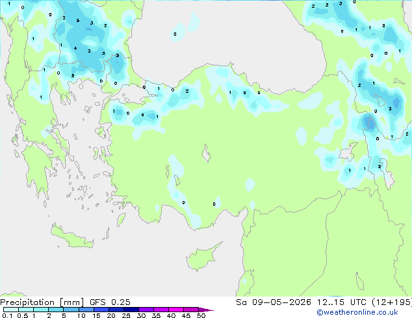Pick the legend swatch between 10 and 15
The width and height of the screenshot is (412, 318).
point(86,310)
